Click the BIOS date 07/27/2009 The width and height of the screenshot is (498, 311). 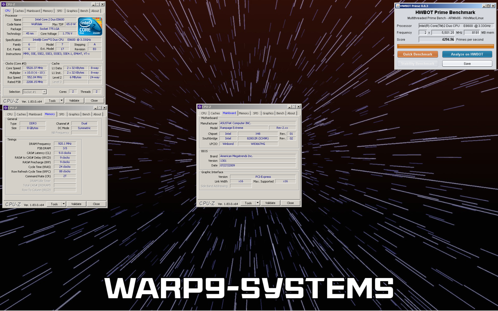coord(258,165)
